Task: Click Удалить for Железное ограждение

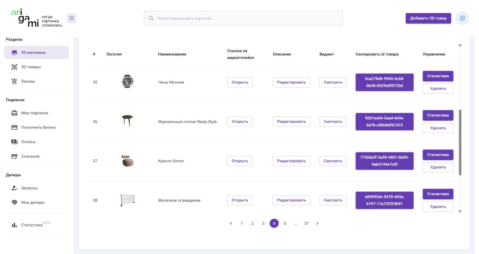Action: pyautogui.click(x=438, y=206)
